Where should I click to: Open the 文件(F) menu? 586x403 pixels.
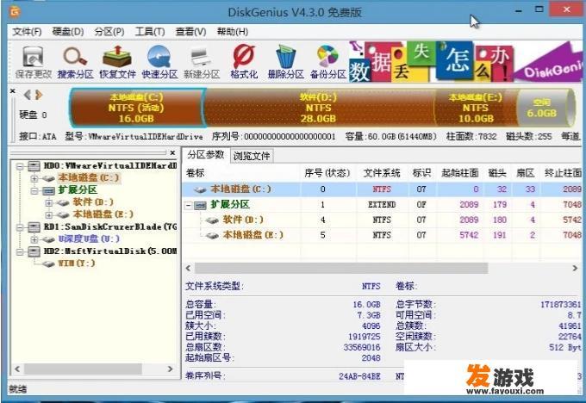point(27,32)
